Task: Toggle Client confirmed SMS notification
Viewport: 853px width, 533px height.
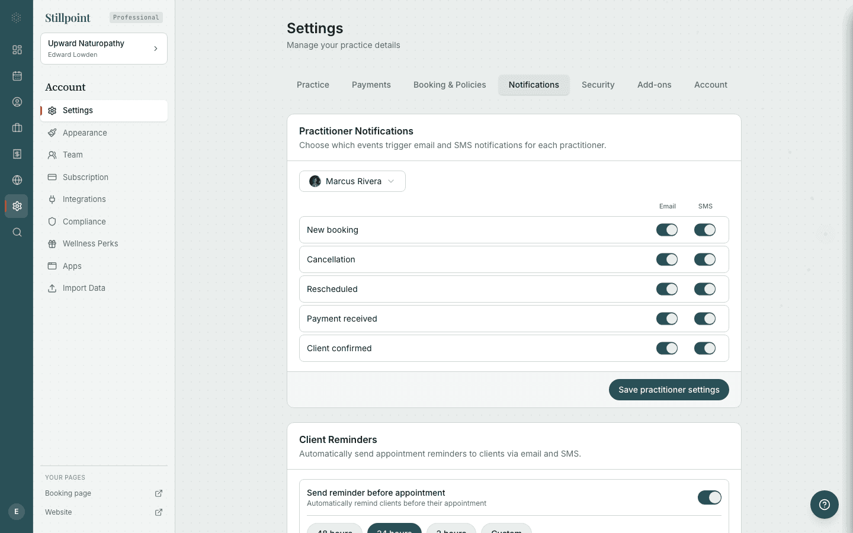Action: coord(705,348)
